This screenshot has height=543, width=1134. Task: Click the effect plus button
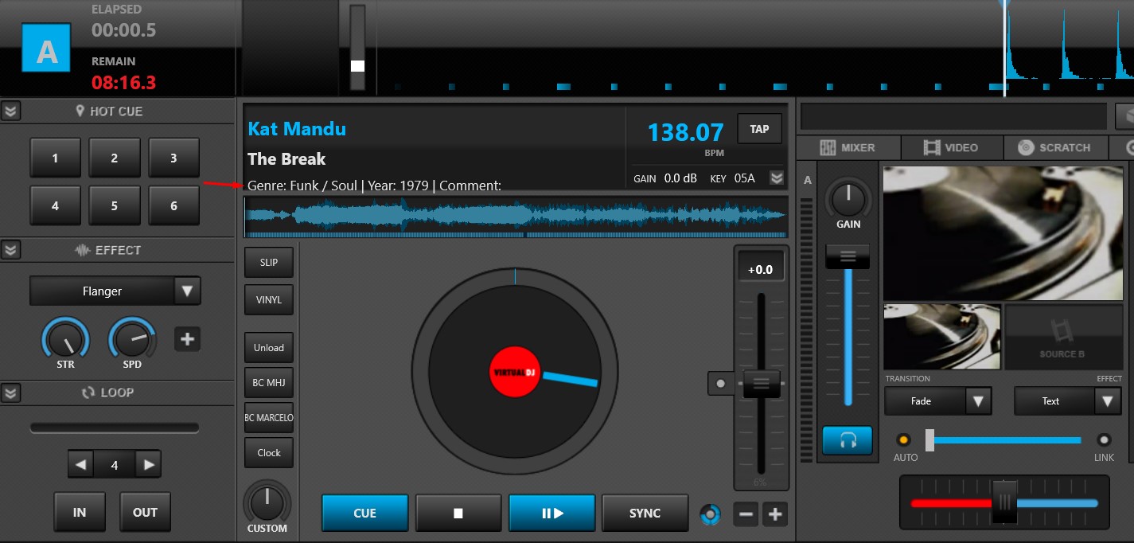(x=187, y=339)
